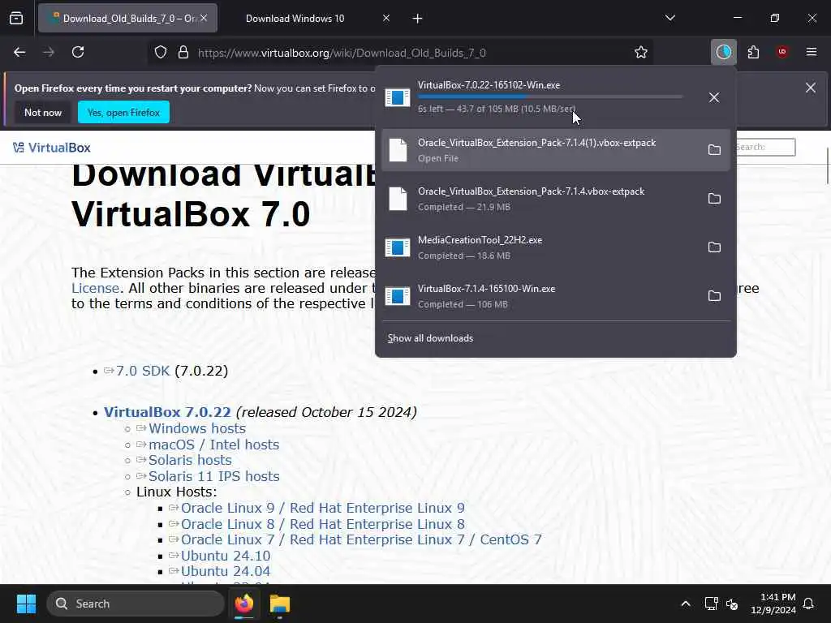The height and width of the screenshot is (623, 831).
Task: Click Yes, open Firefox button
Action: [123, 112]
